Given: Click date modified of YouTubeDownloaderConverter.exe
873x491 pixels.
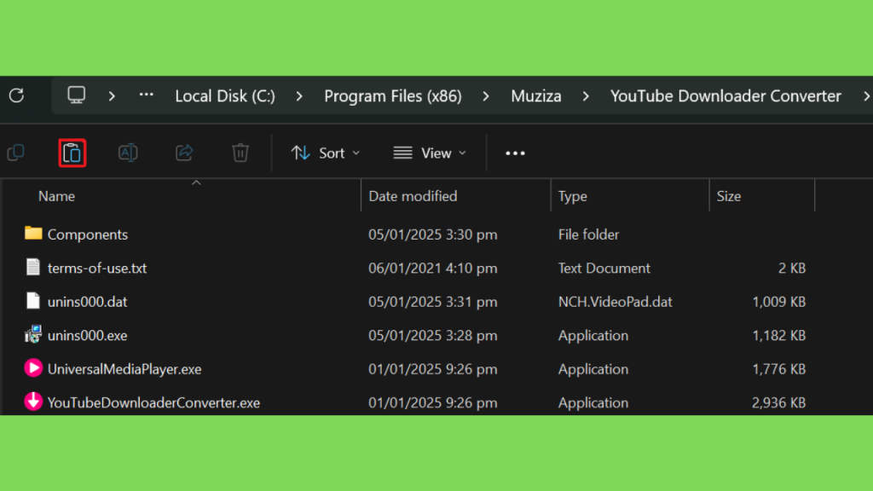Looking at the screenshot, I should [432, 402].
